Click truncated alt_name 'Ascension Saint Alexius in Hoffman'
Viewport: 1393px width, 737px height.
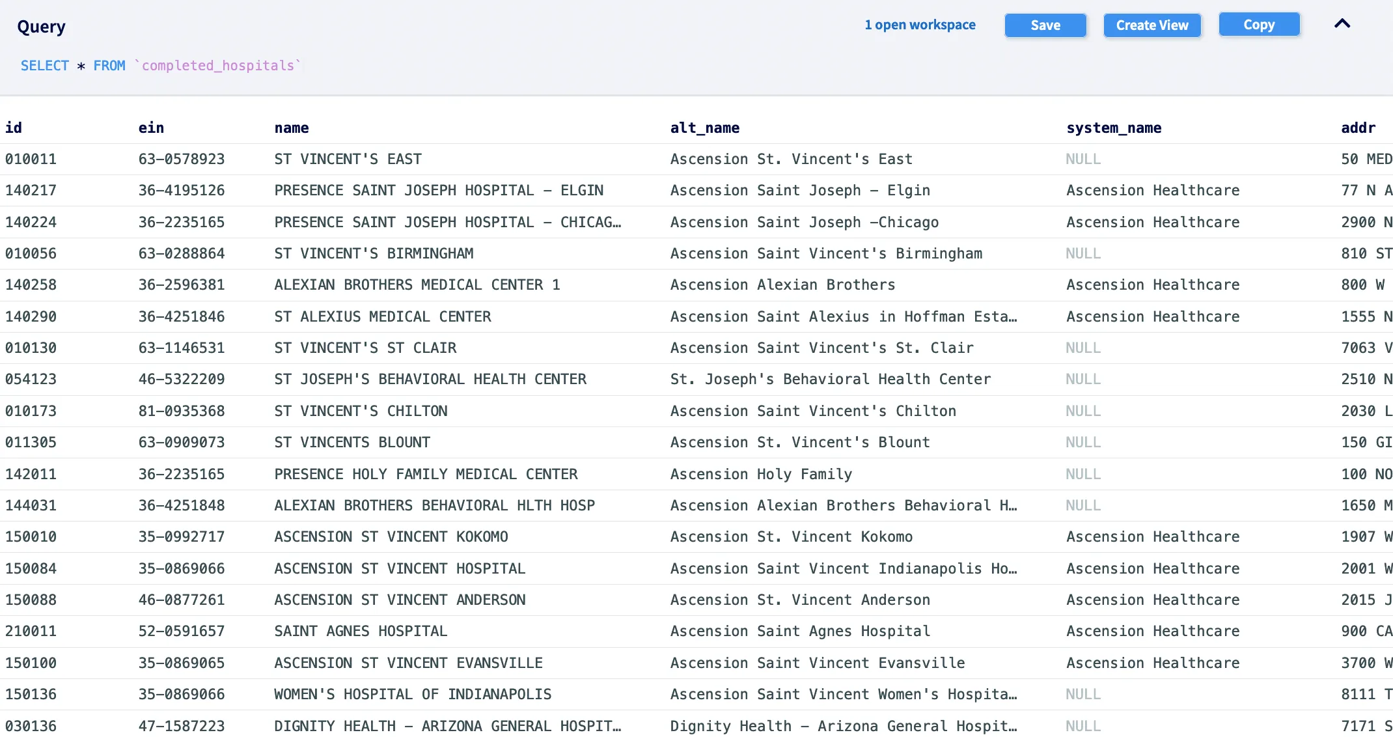pyautogui.click(x=843, y=316)
